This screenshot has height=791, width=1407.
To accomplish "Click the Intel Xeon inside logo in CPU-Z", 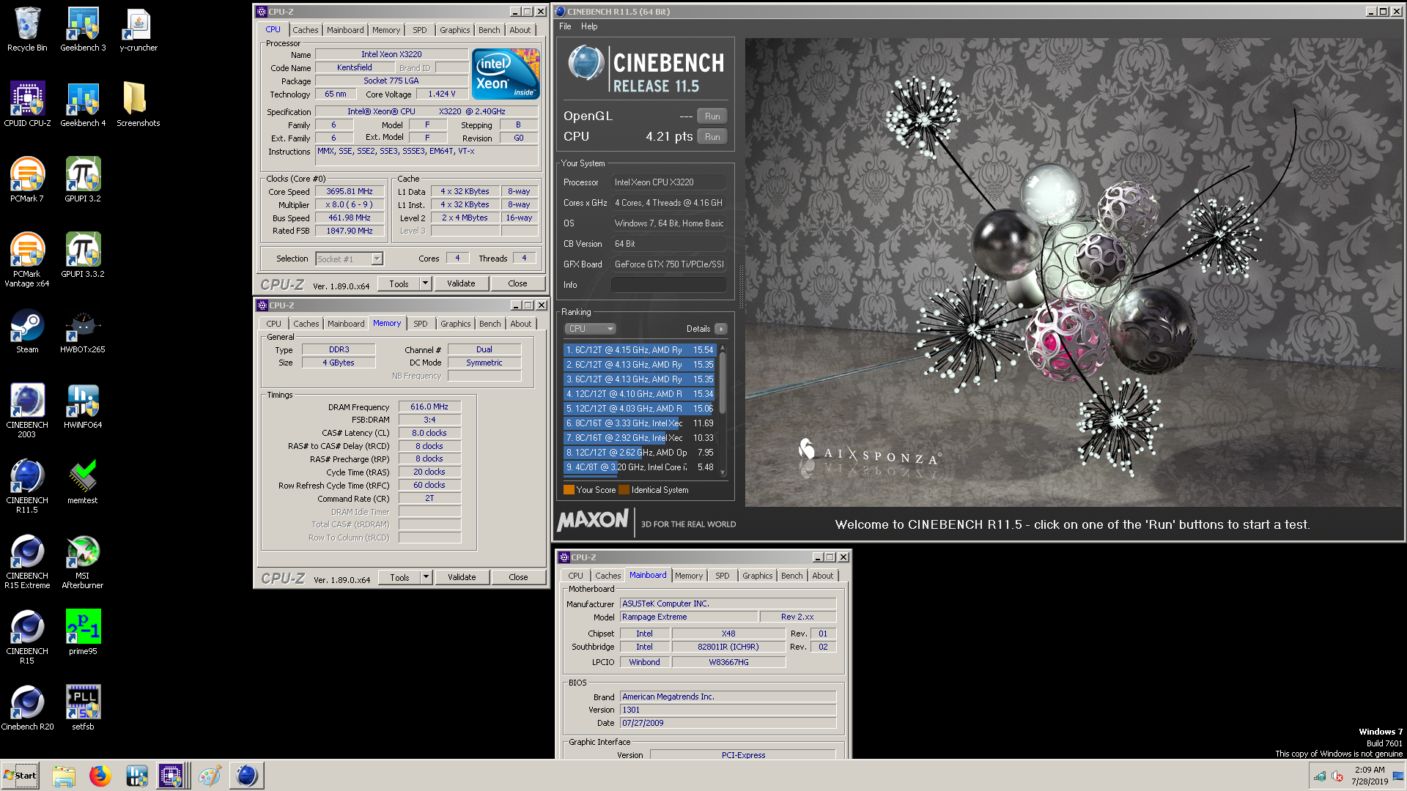I will [506, 74].
